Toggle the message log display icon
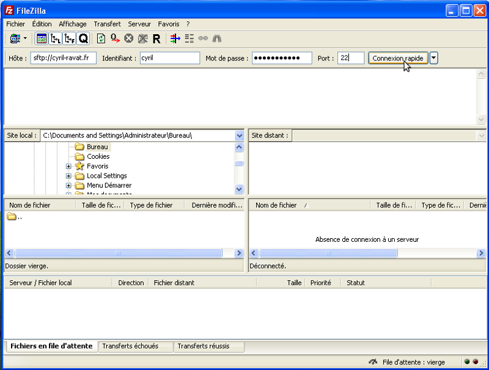 pos(42,38)
